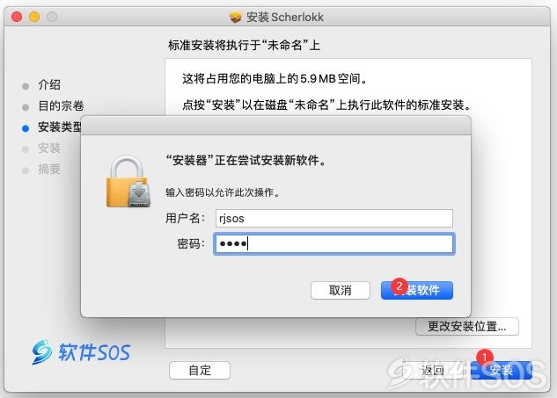Image resolution: width=557 pixels, height=398 pixels.
Task: Click the 软件SOS logo at bottom left
Action: 81,352
